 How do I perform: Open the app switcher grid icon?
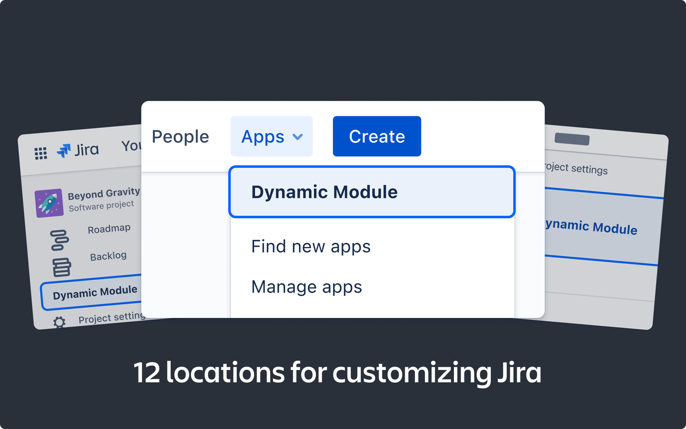click(x=41, y=153)
